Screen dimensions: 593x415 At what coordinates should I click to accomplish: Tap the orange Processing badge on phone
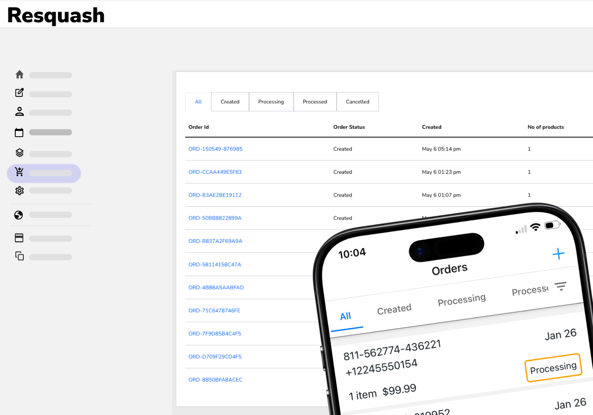(x=553, y=368)
